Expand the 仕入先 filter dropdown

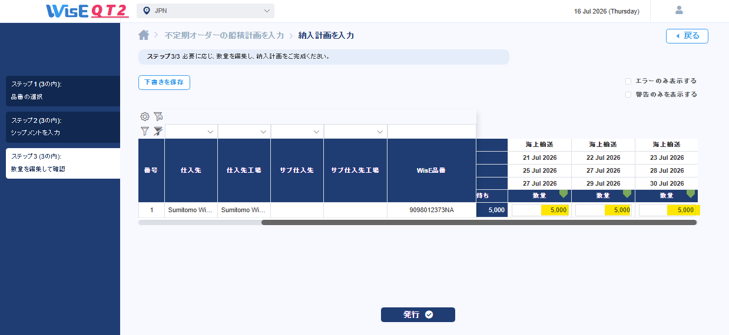pyautogui.click(x=191, y=132)
